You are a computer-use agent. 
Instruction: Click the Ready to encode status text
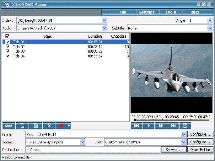pyautogui.click(x=16, y=157)
